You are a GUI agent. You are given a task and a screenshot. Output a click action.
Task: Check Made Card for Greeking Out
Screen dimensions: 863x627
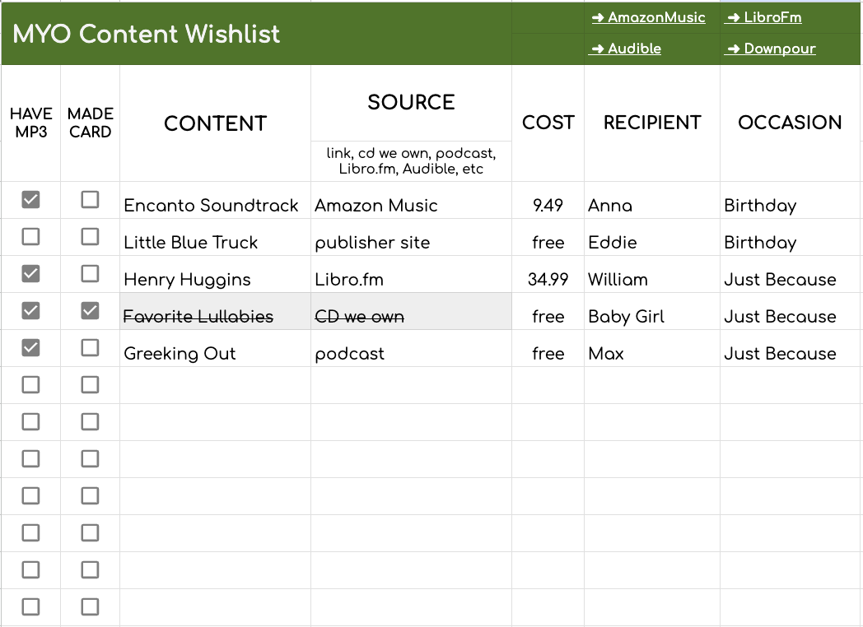91,347
